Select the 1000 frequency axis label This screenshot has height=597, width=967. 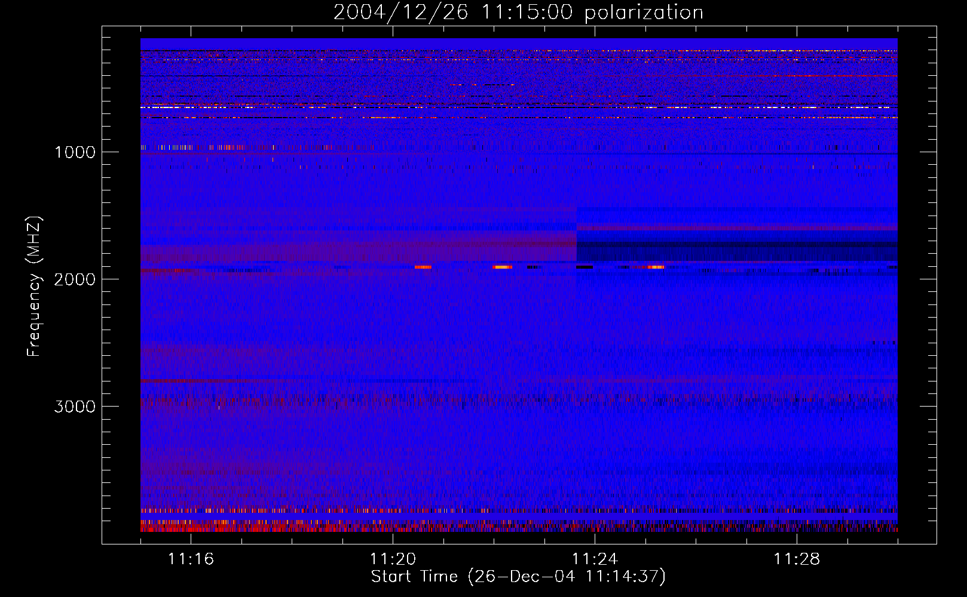click(x=75, y=152)
